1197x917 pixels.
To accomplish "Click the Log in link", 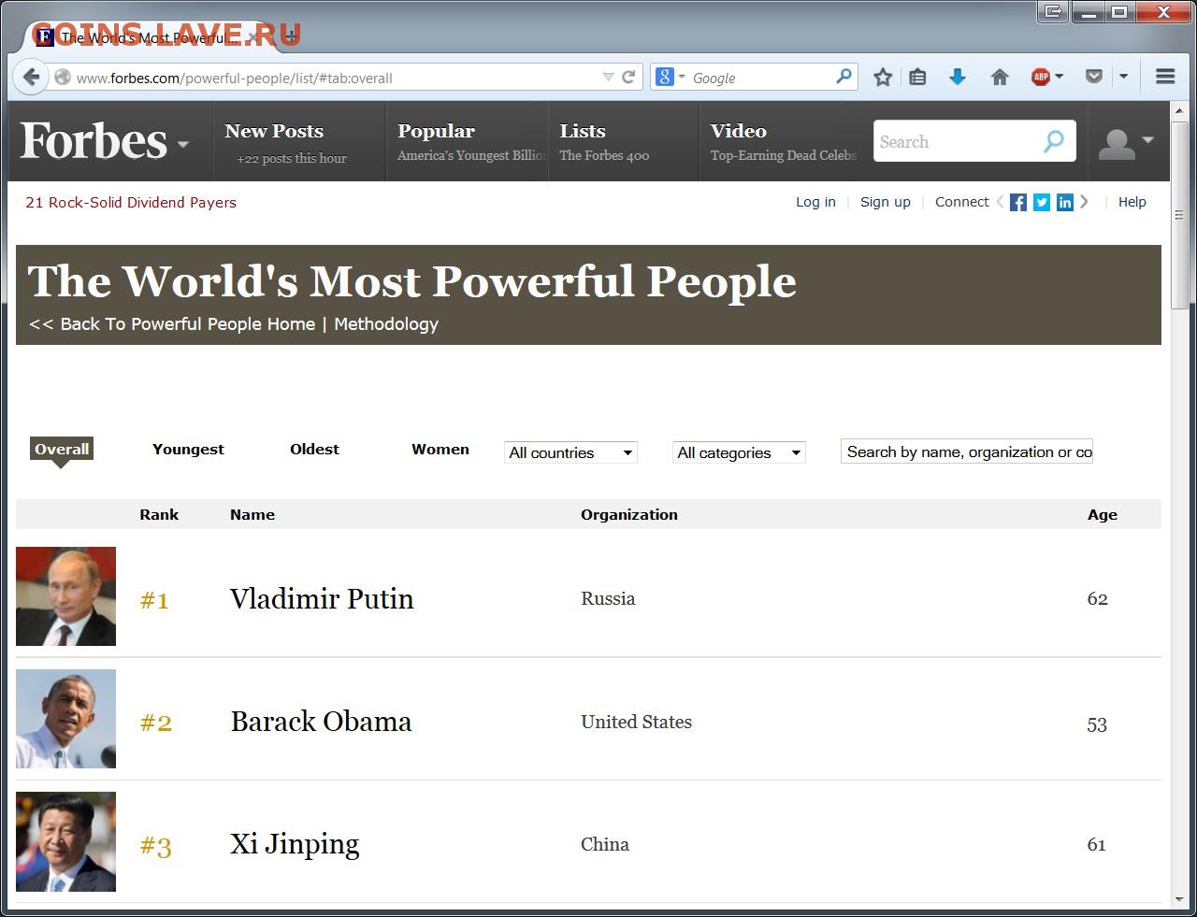I will click(x=815, y=202).
